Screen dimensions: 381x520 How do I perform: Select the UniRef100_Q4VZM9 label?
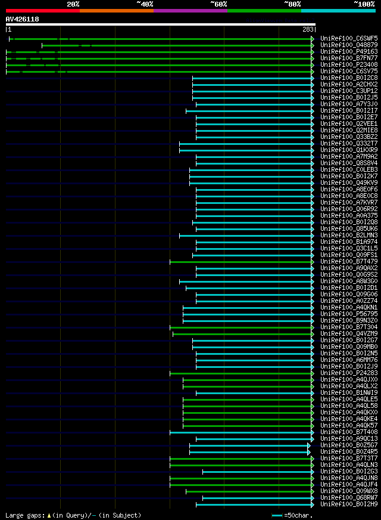pyautogui.click(x=349, y=334)
